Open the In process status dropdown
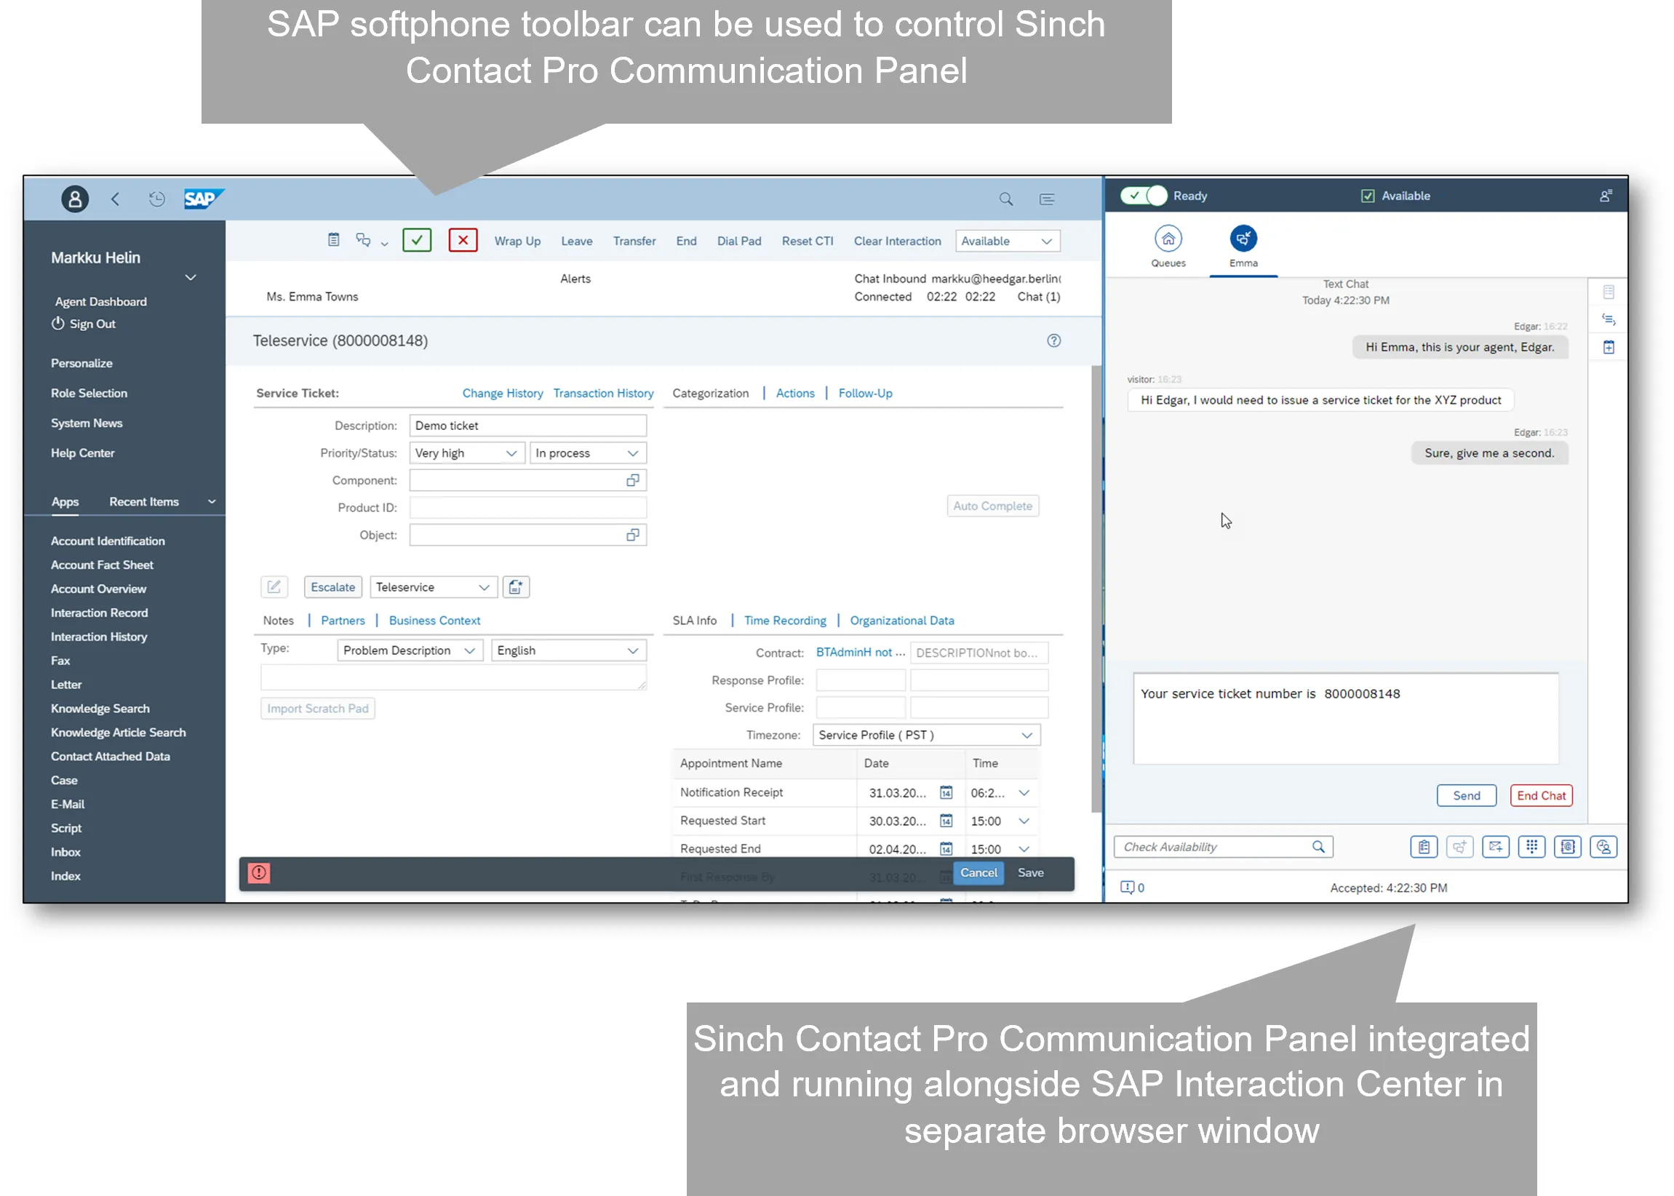 click(x=588, y=453)
